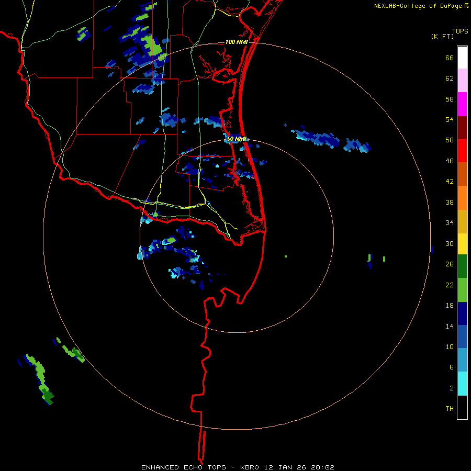Click the medium blue legend swatch
This screenshot has width=471, height=471.
click(x=462, y=337)
